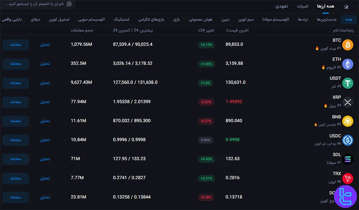Switch to the تعهدی tab
The height and width of the screenshot is (210, 359).
pyautogui.click(x=281, y=7)
